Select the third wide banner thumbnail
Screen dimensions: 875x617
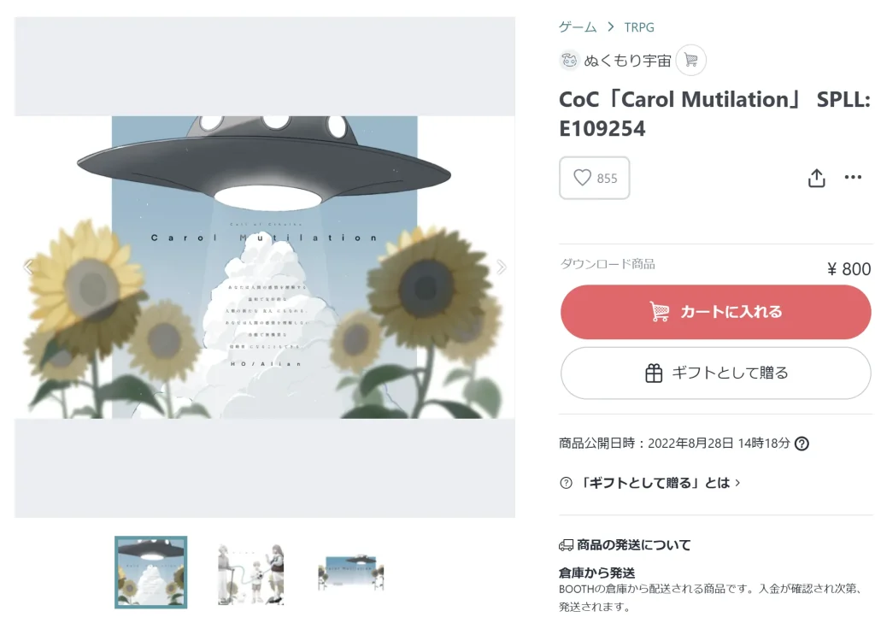pos(351,573)
